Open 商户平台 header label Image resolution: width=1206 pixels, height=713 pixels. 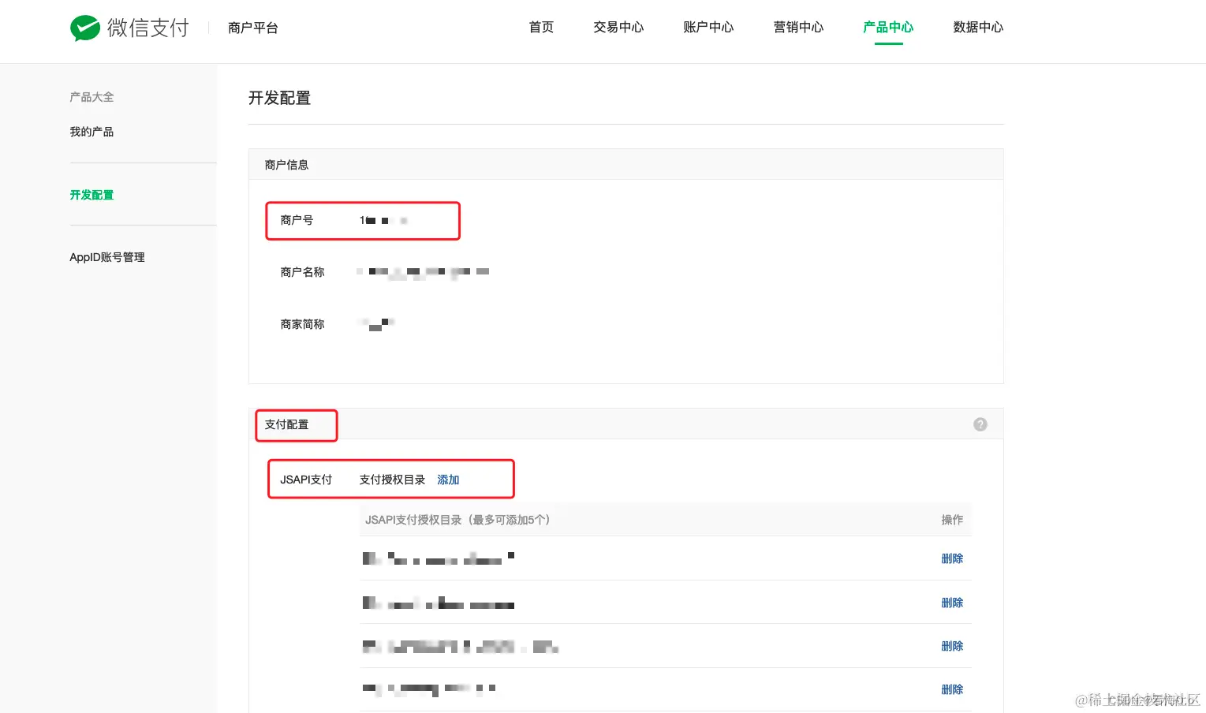tap(252, 28)
